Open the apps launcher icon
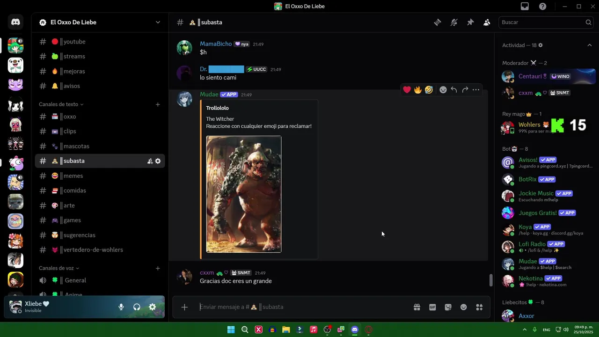This screenshot has height=337, width=599. tap(479, 307)
